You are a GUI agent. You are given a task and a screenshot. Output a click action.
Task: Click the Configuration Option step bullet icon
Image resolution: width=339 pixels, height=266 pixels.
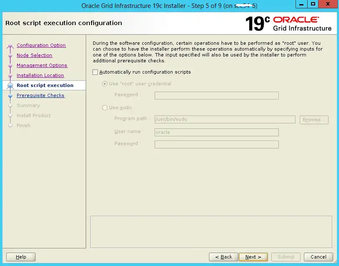coord(10,46)
